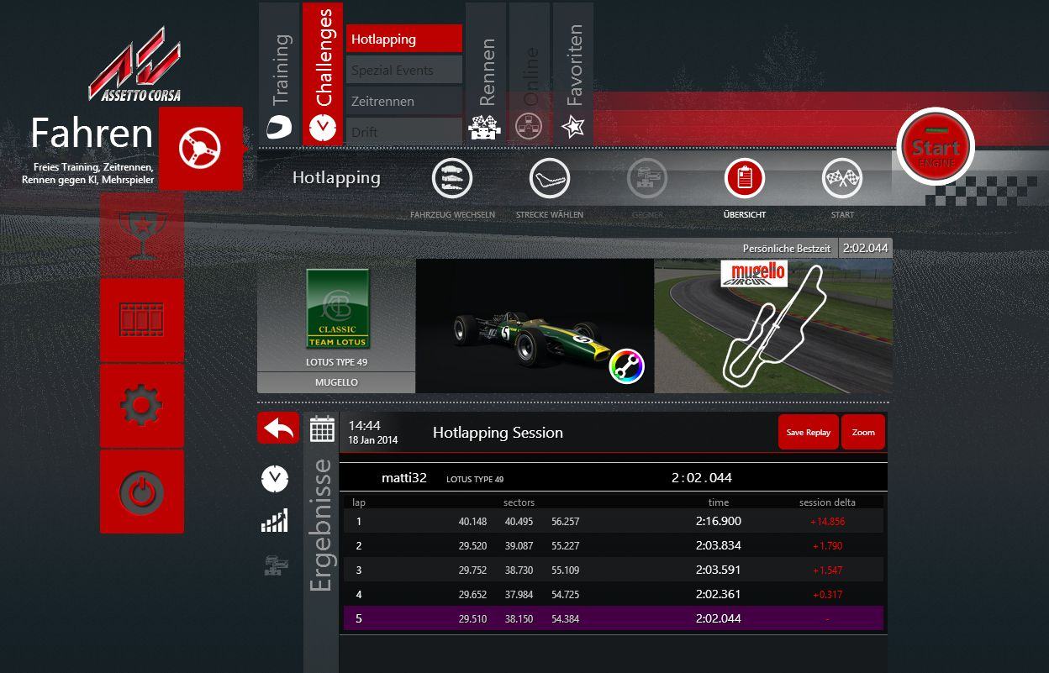
Task: Open the settings gear section
Action: click(141, 406)
